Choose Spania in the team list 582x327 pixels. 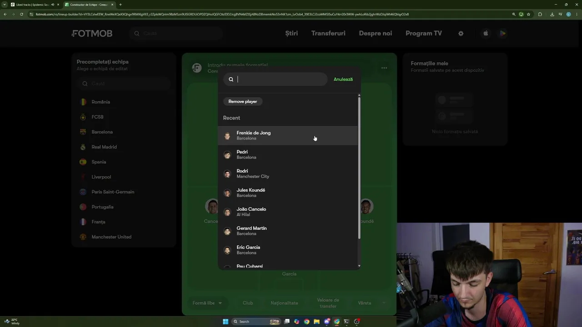pyautogui.click(x=124, y=162)
